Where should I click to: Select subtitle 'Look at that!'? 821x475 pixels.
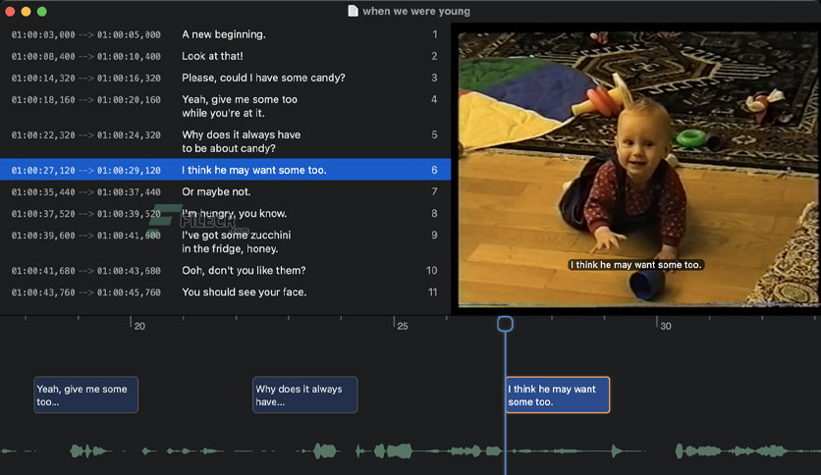point(225,56)
